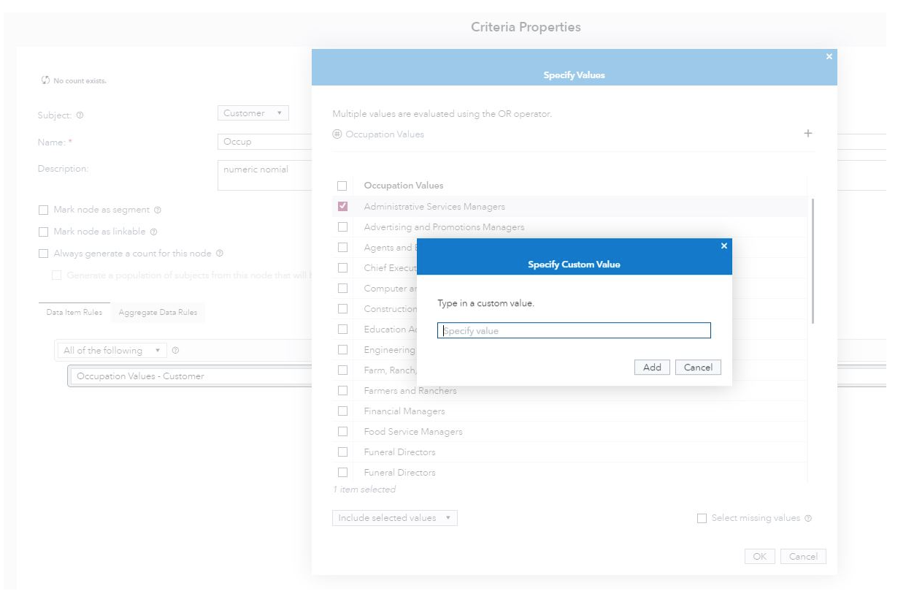Image resolution: width=906 pixels, height=594 pixels.
Task: Click Add in the Specify Custom Value dialog
Action: pyautogui.click(x=651, y=367)
